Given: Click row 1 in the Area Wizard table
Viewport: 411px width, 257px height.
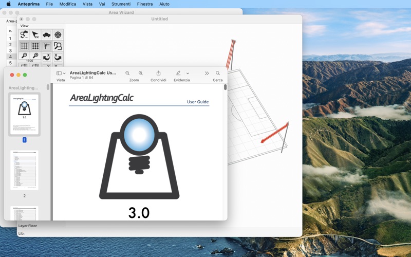Looking at the screenshot, I should tap(10, 39).
